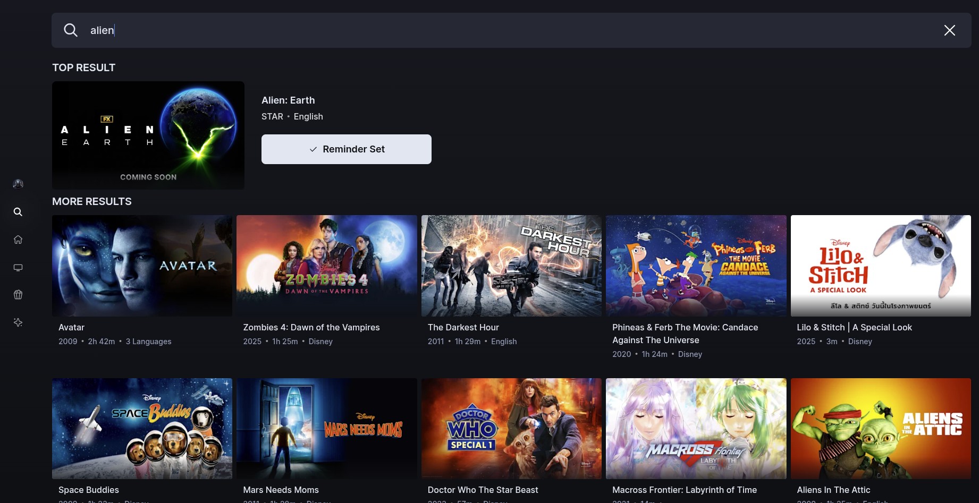The height and width of the screenshot is (503, 979).
Task: Click 'MORE RESULTS' heading
Action: (x=92, y=202)
